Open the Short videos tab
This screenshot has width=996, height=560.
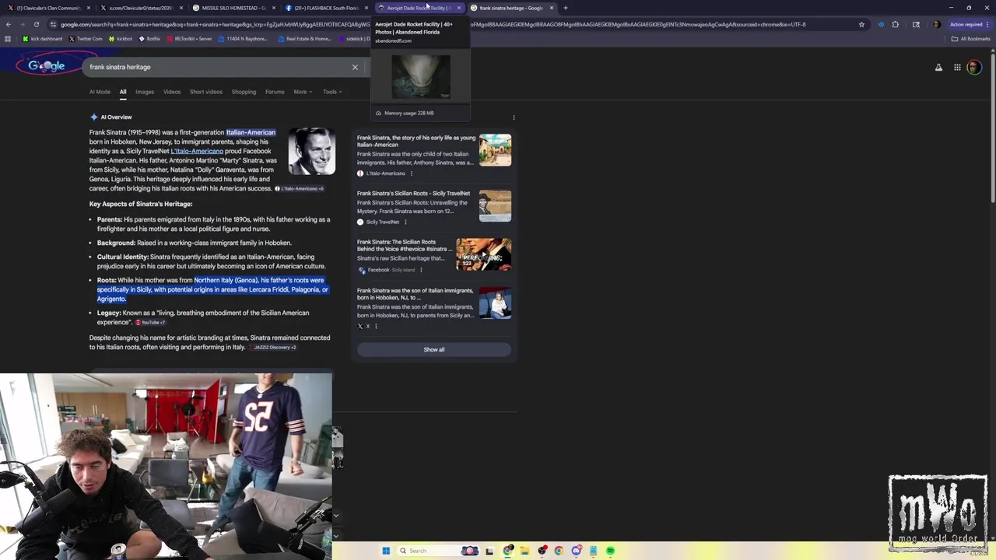coord(206,92)
